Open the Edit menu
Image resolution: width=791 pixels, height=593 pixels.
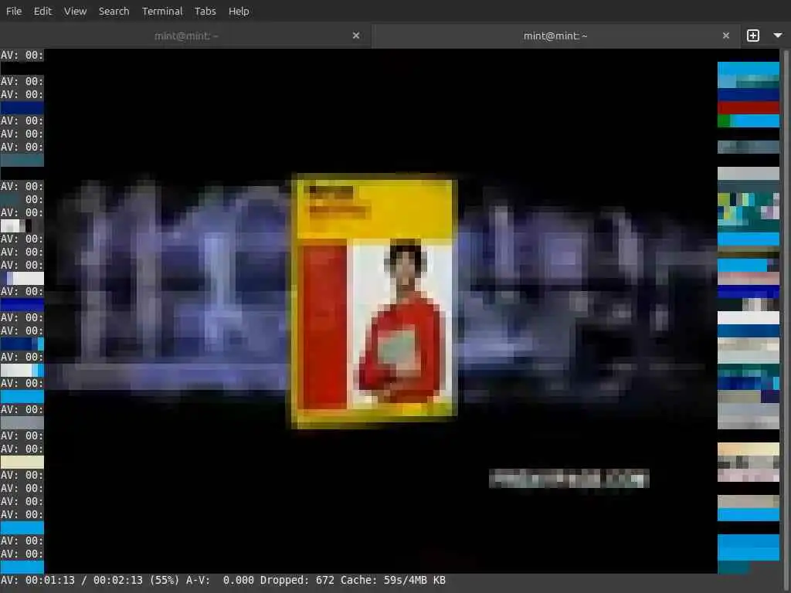(x=42, y=11)
